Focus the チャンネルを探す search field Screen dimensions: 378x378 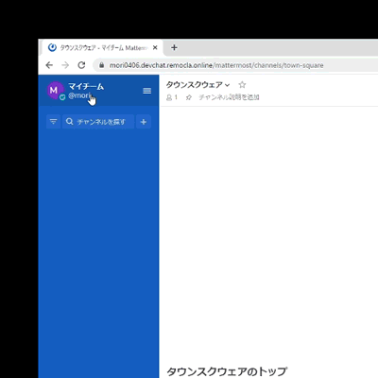(98, 122)
